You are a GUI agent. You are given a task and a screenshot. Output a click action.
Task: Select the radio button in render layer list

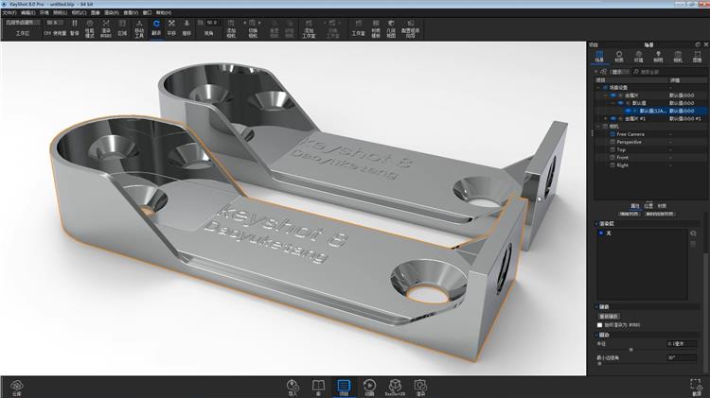tap(600, 232)
